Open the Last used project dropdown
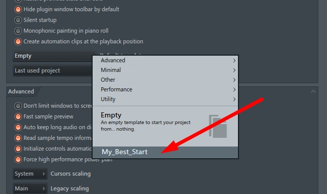This screenshot has width=327, height=194. [53, 71]
